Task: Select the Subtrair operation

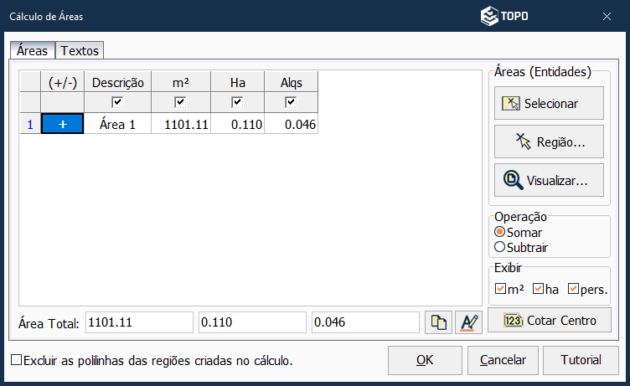Action: (x=500, y=247)
